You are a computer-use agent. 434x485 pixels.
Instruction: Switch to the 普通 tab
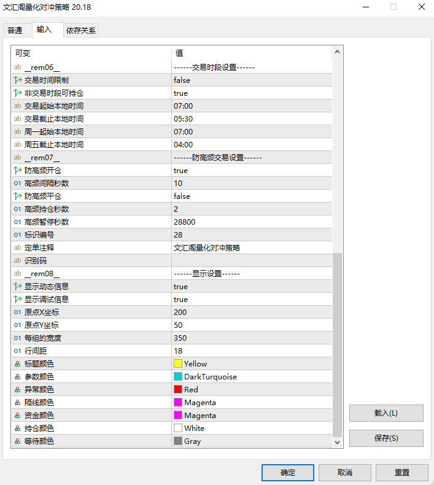(x=15, y=30)
